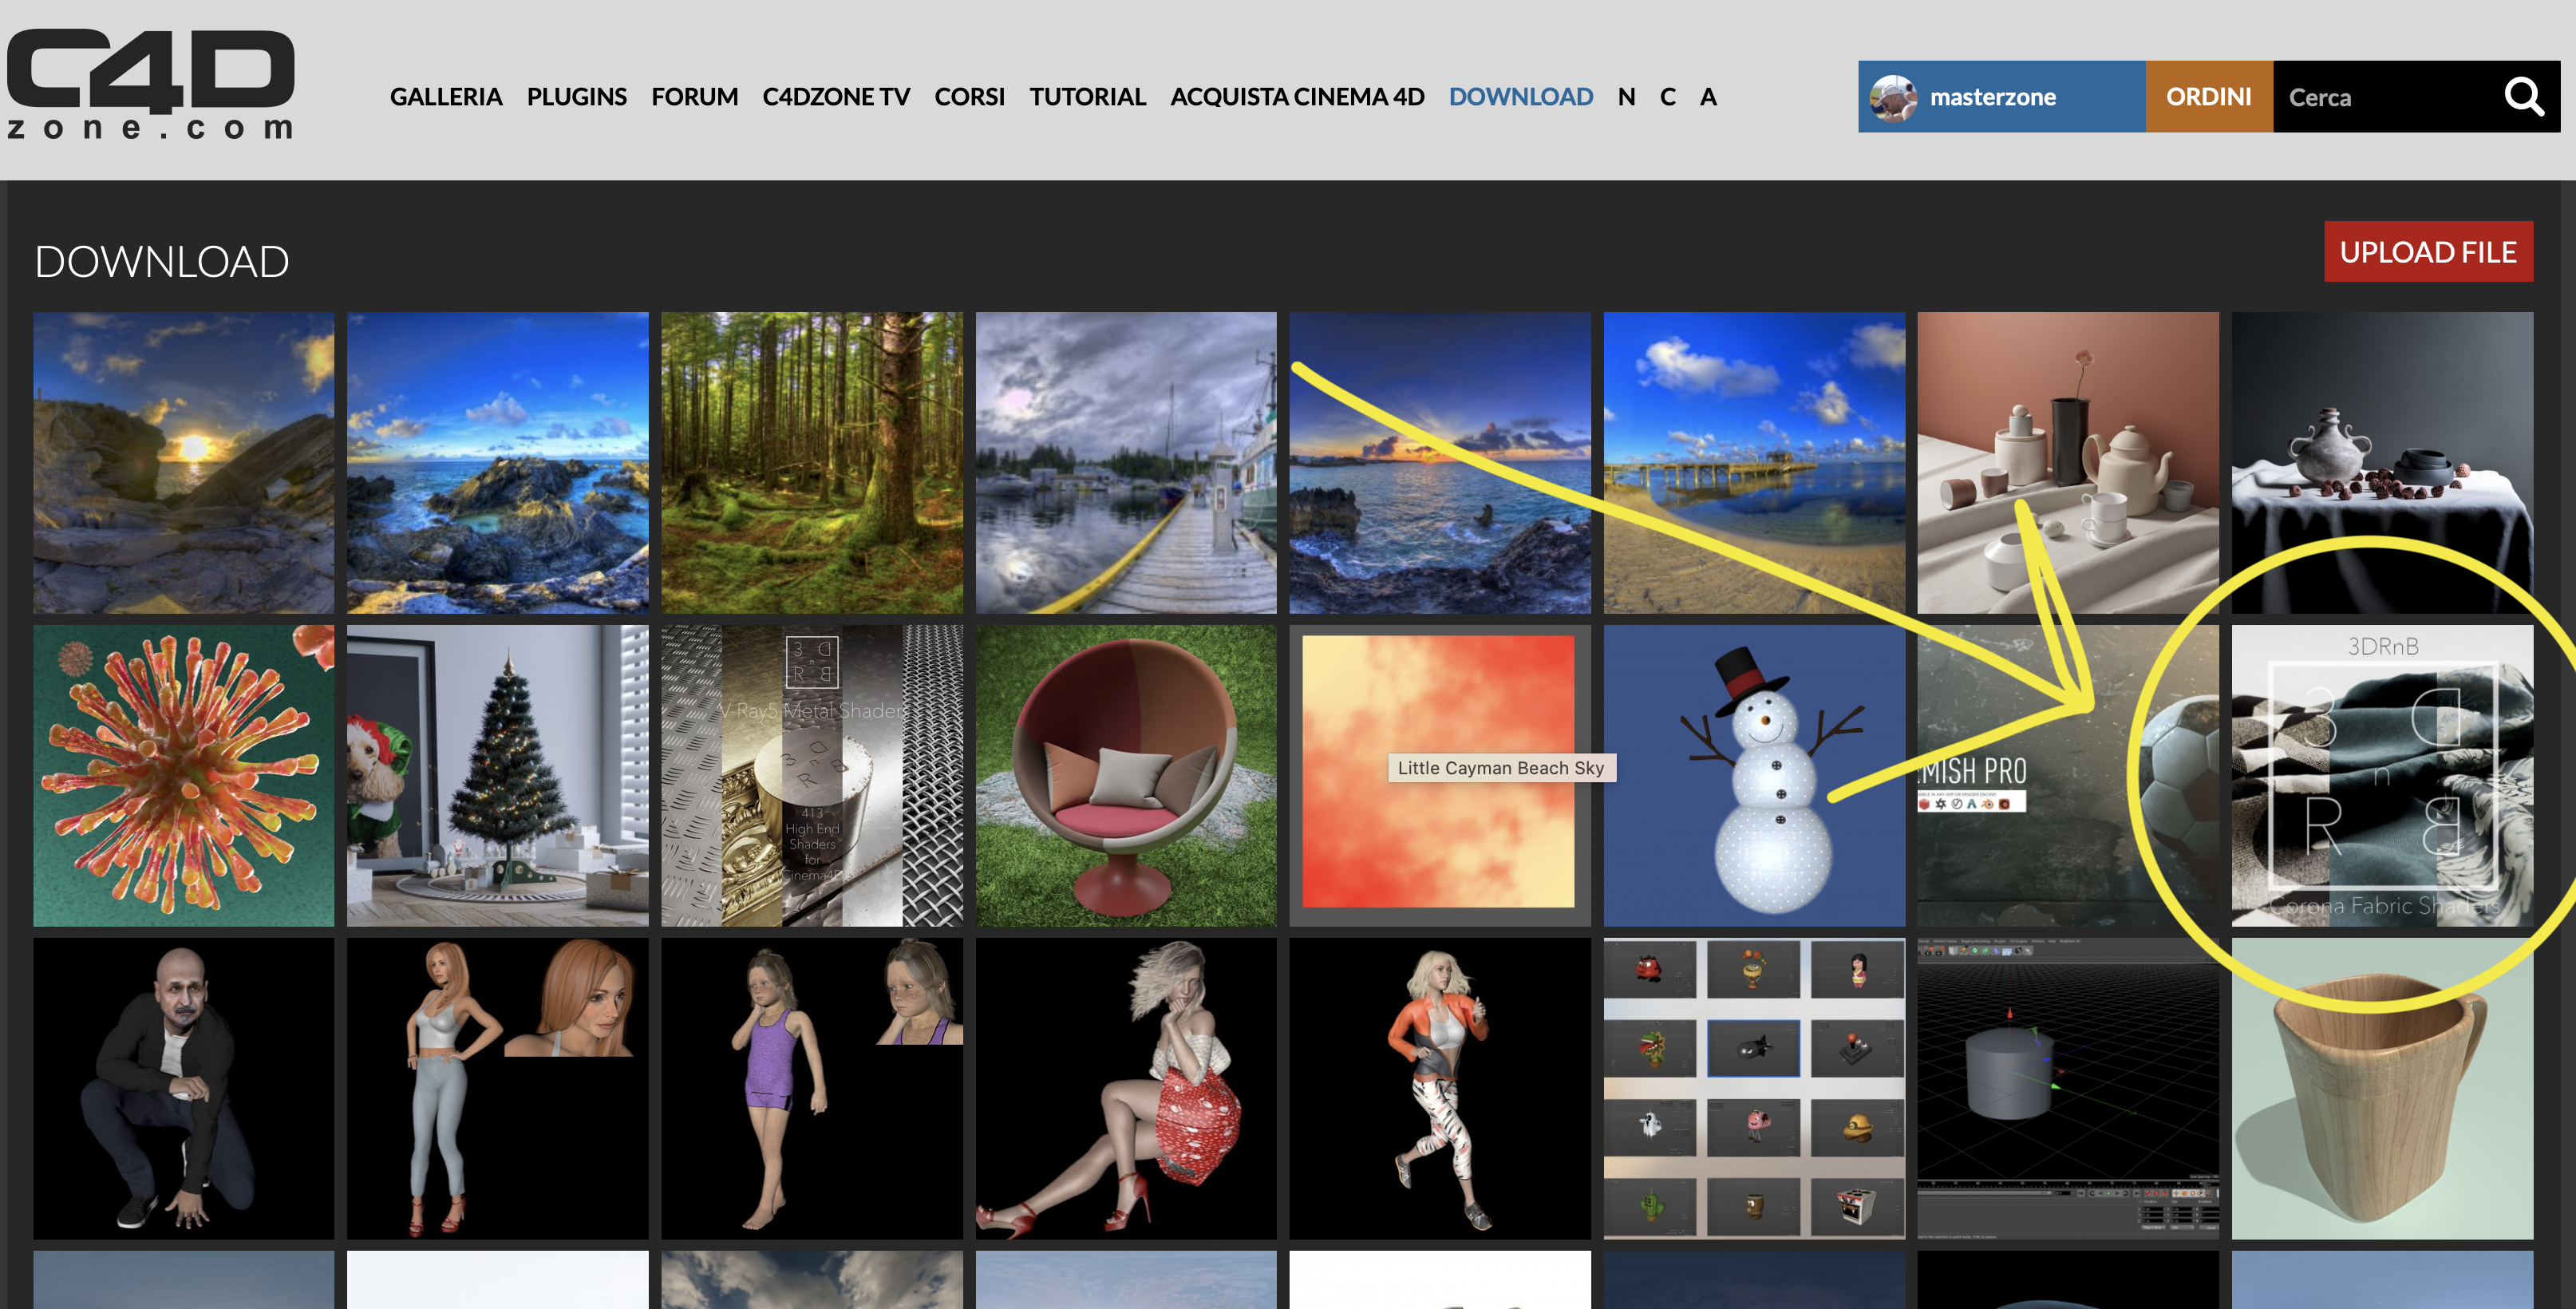Click the ACQUISTA CINEMA 4D link
Viewport: 2576px width, 1309px height.
(x=1296, y=97)
